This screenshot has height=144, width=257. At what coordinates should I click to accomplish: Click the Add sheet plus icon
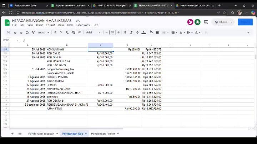click(x=12, y=134)
